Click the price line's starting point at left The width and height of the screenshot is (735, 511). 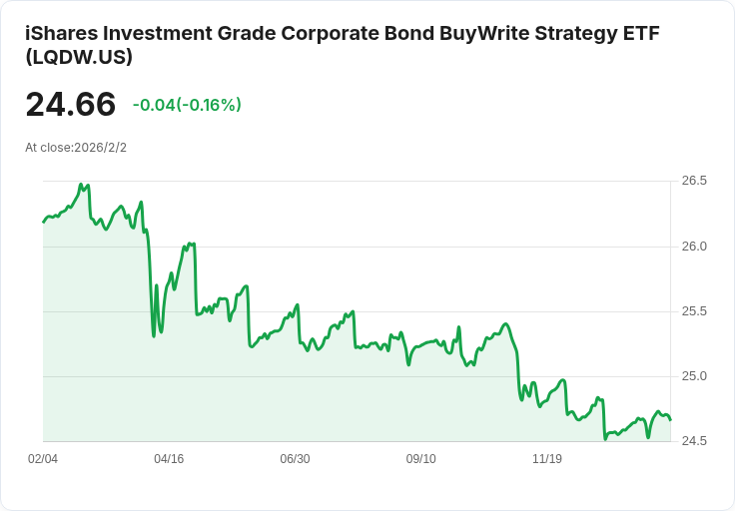tap(44, 222)
